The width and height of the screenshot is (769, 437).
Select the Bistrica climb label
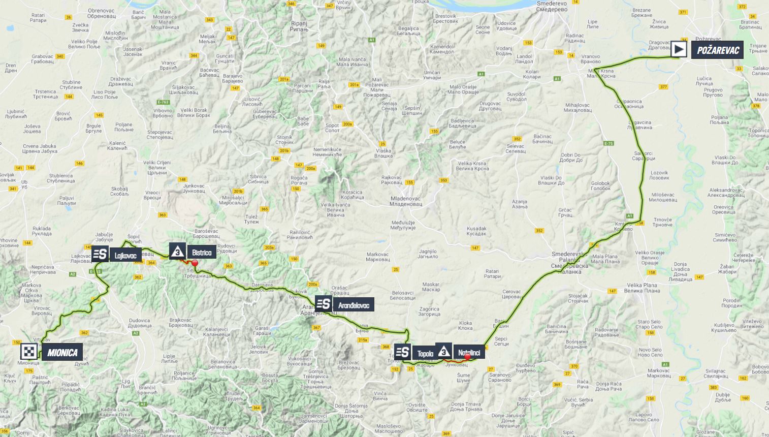pos(202,253)
